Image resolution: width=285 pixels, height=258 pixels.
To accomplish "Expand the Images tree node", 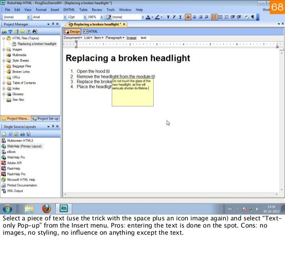I will (x=4, y=49).
